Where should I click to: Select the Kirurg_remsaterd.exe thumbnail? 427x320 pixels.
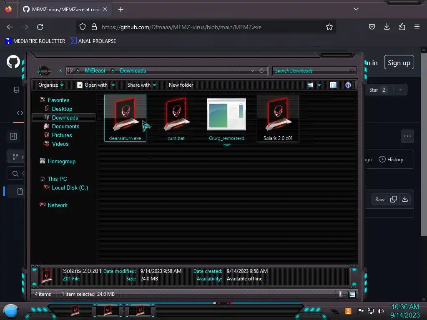tap(226, 114)
